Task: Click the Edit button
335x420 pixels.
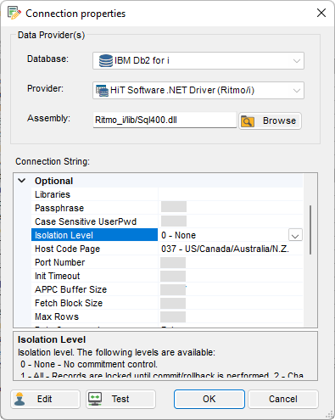Action: tap(45, 399)
